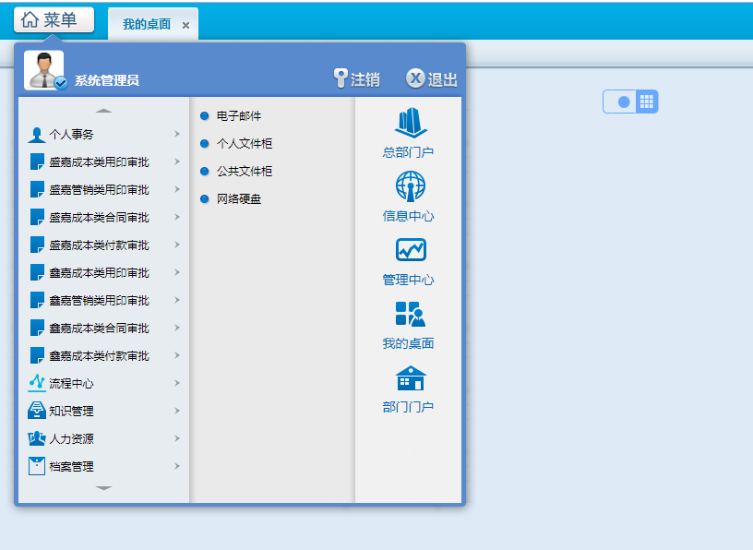Switch to the grid view toggle
Image resolution: width=753 pixels, height=550 pixels.
[x=647, y=102]
